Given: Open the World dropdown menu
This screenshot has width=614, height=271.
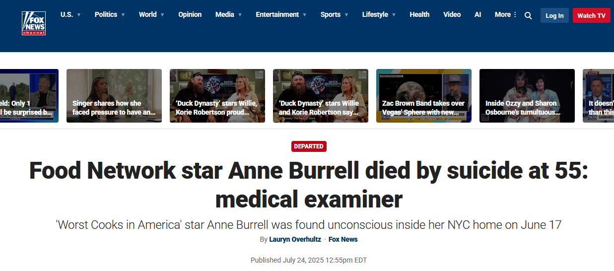Looking at the screenshot, I should click(x=151, y=14).
